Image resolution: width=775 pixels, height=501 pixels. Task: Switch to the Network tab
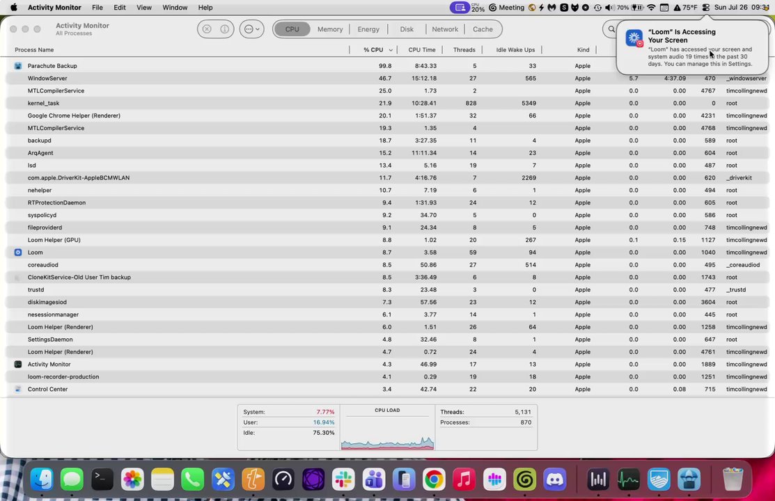coord(445,29)
